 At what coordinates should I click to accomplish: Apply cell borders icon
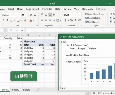(x=18, y=20)
